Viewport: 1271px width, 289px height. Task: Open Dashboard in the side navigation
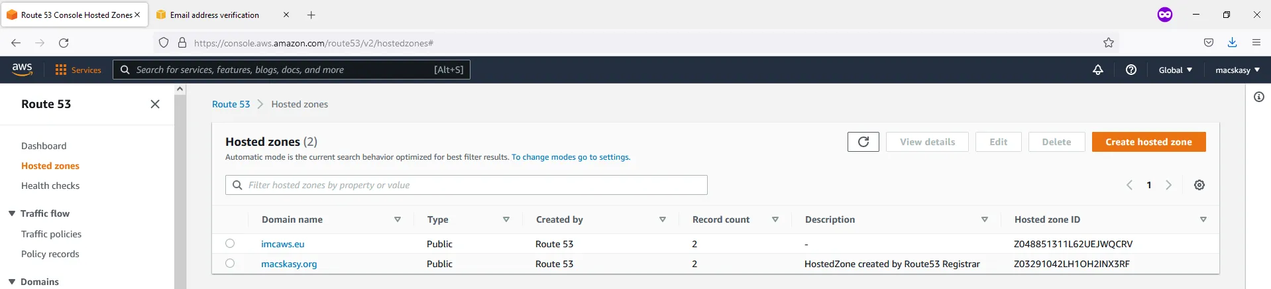point(44,146)
